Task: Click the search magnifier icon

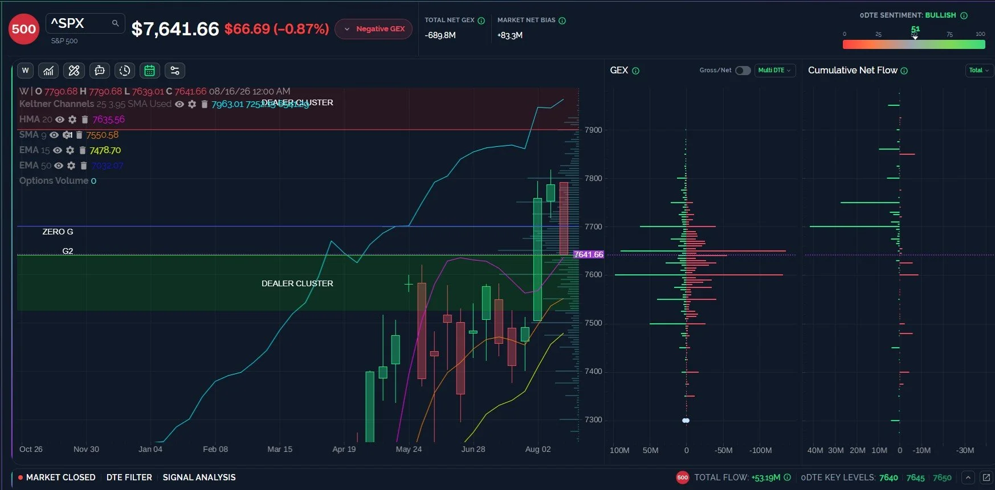Action: (115, 23)
